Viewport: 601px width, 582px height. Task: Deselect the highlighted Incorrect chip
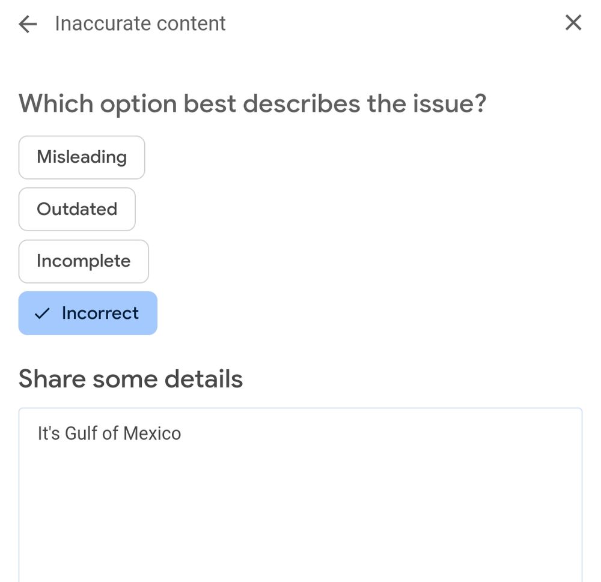(88, 313)
